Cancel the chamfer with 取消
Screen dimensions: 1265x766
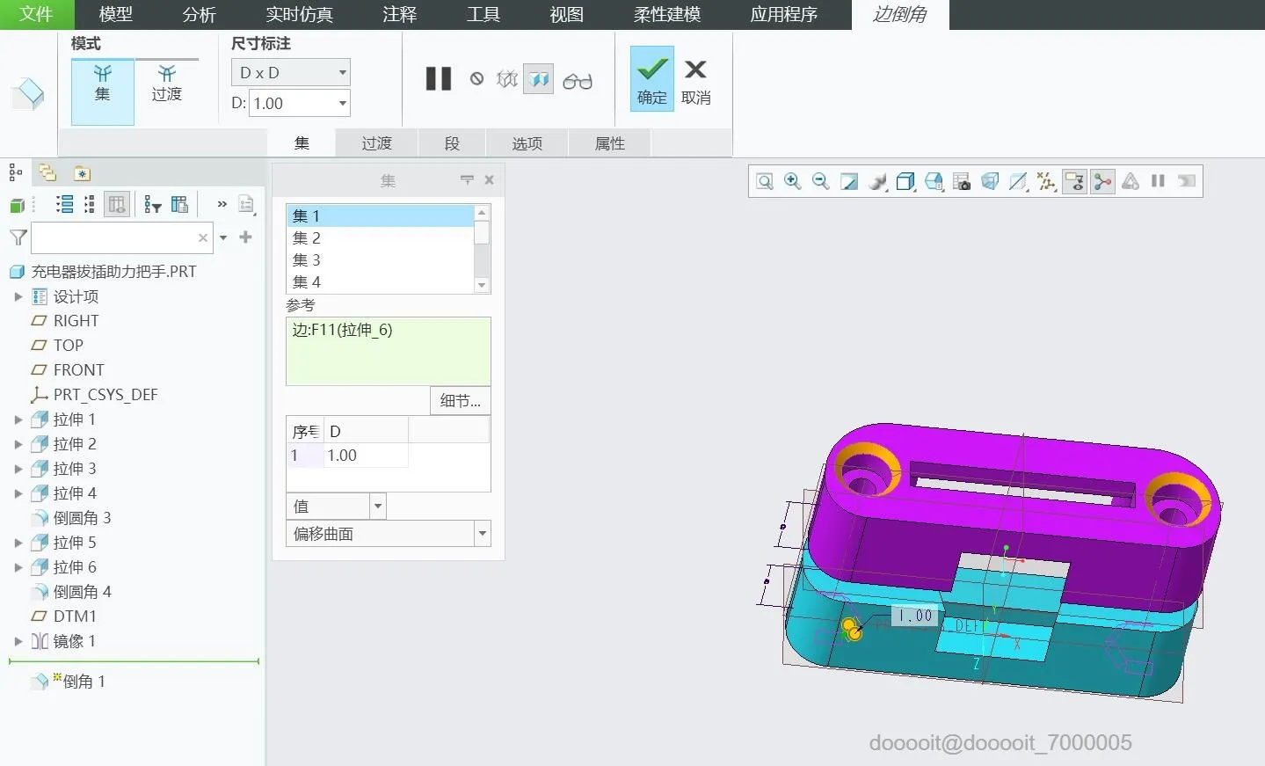(695, 81)
